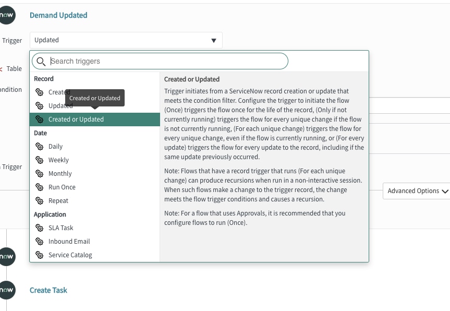Screen dimensions: 450x311
Task: Focus the Search triggers field
Action: (x=160, y=61)
